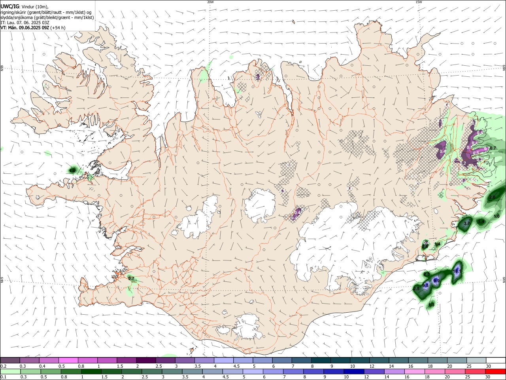Click the '64N' latitude label on right edge
Screen dimensions: 506x380
[504, 279]
